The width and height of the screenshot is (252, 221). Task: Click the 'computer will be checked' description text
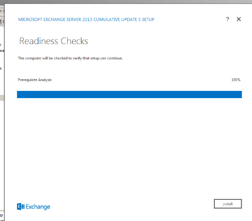point(70,58)
